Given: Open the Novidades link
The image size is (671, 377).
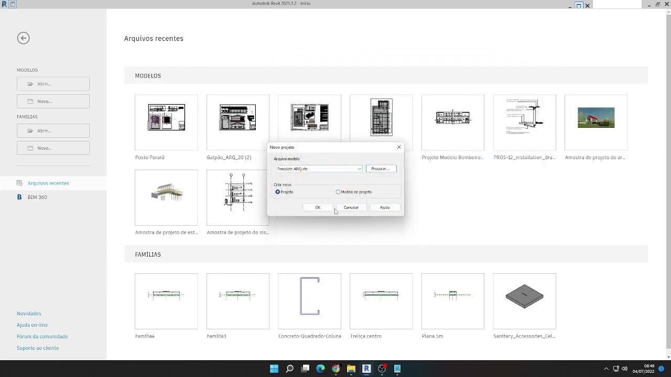Looking at the screenshot, I should pyautogui.click(x=29, y=314).
